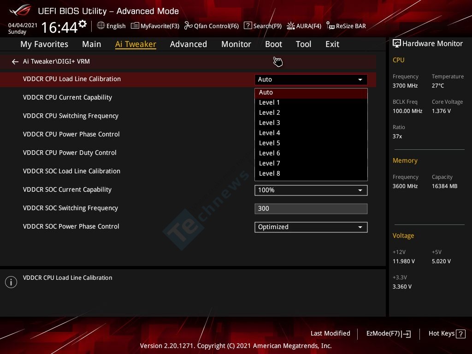Open My Favorites tab

[x=44, y=44]
